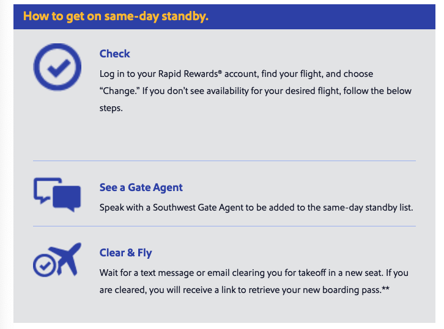Click "same-day standby list" in gate agent text
Screen dimensions: 444x329
point(368,208)
